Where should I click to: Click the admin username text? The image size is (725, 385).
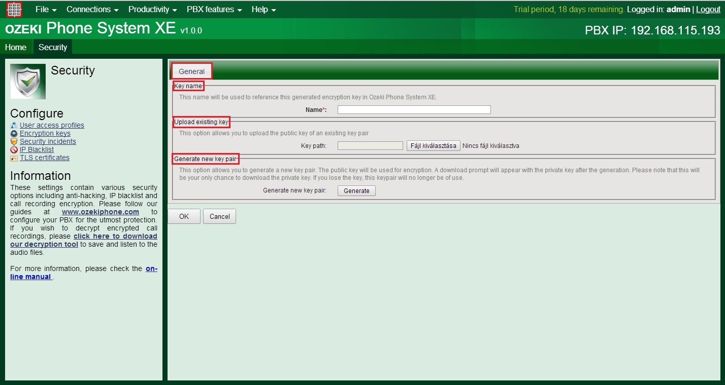[x=678, y=9]
